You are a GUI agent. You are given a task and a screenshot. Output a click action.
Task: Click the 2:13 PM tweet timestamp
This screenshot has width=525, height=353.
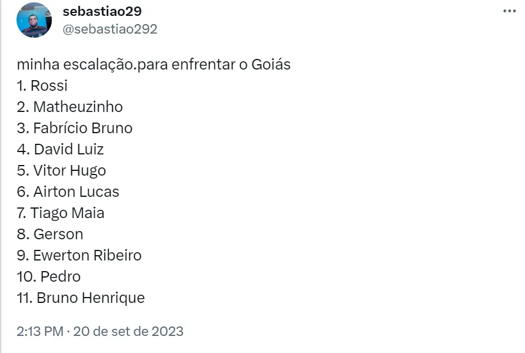[40, 331]
